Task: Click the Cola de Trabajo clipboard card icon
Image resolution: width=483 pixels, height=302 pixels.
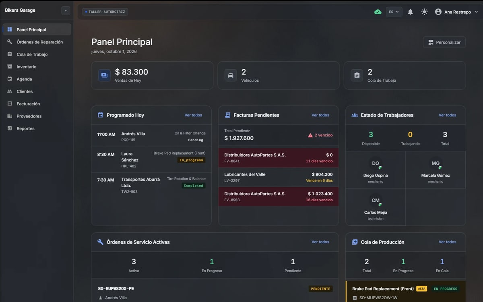Action: click(x=357, y=75)
